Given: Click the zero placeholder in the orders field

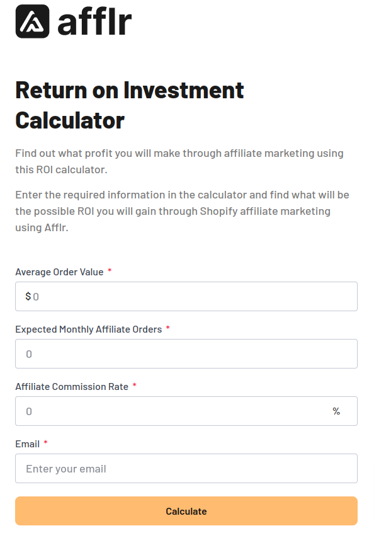Looking at the screenshot, I should tap(28, 353).
